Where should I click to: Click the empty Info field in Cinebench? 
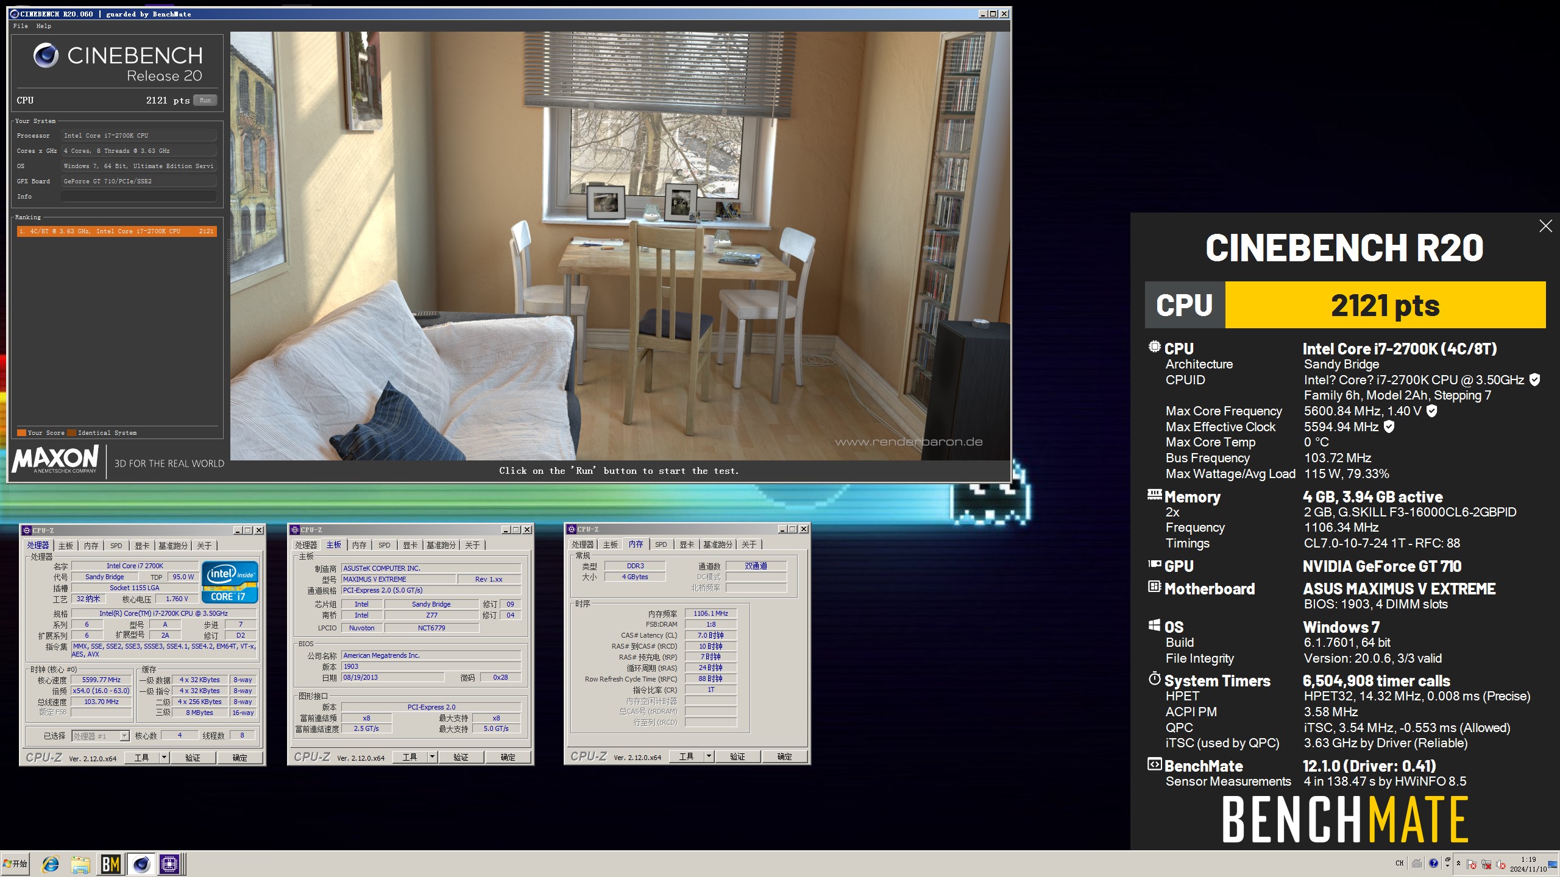pyautogui.click(x=139, y=197)
